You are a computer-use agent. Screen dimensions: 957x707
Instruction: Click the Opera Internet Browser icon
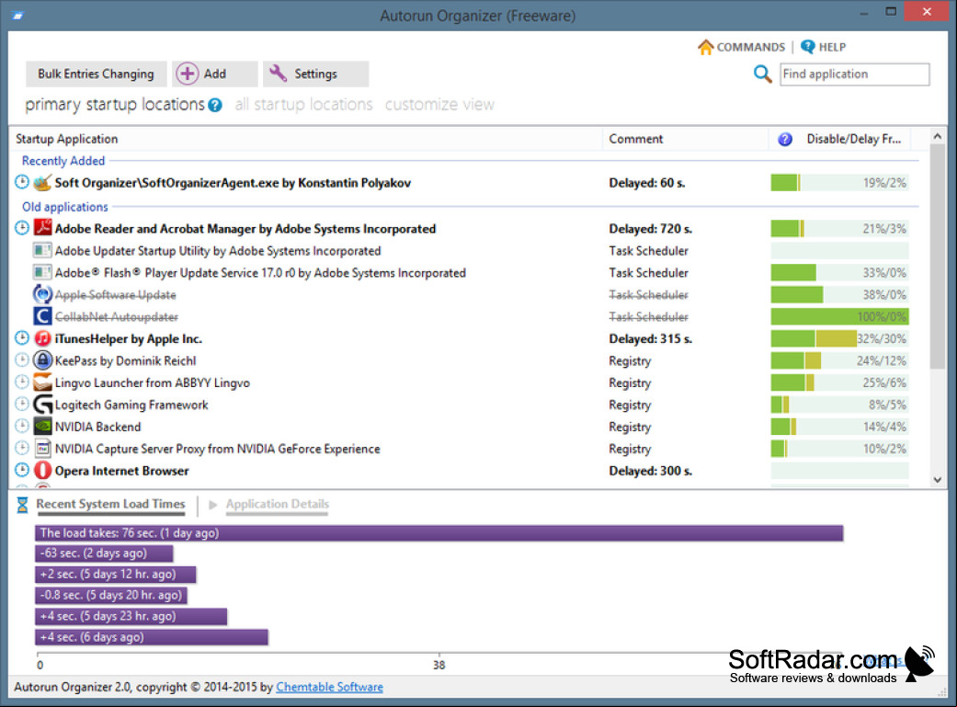tap(42, 470)
